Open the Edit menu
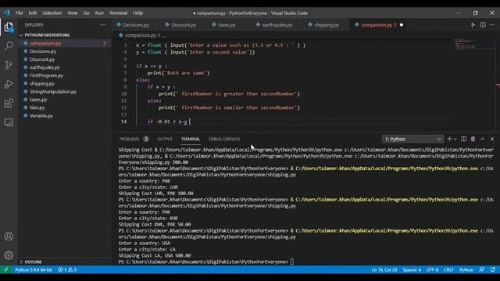Image resolution: width=500 pixels, height=281 pixels. [x=32, y=13]
